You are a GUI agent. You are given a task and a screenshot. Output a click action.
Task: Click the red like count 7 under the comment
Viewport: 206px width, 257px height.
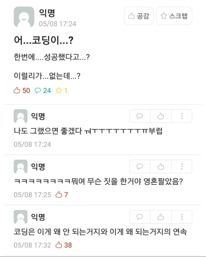[x=63, y=195]
